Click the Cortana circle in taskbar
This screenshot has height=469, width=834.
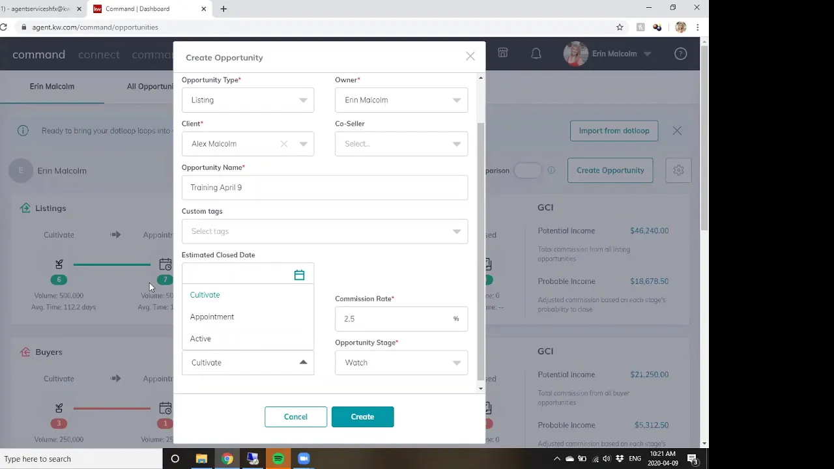[x=175, y=459]
